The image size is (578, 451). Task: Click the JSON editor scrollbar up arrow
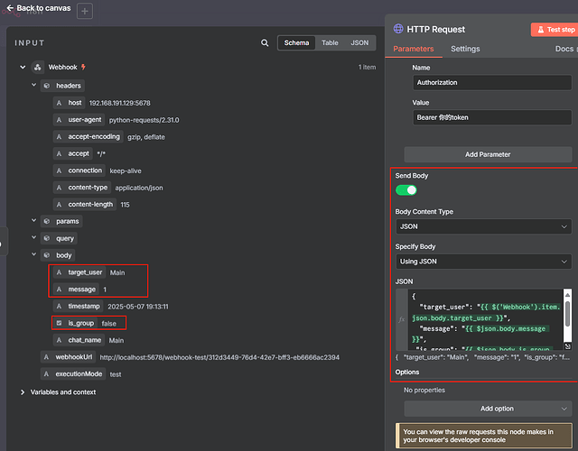pos(567,295)
